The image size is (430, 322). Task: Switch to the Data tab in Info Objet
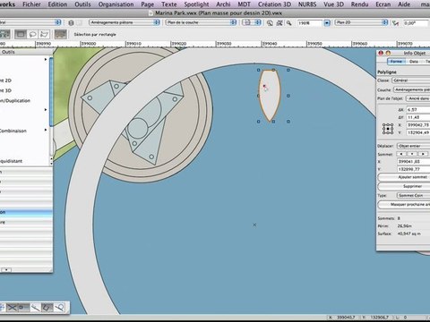point(414,62)
